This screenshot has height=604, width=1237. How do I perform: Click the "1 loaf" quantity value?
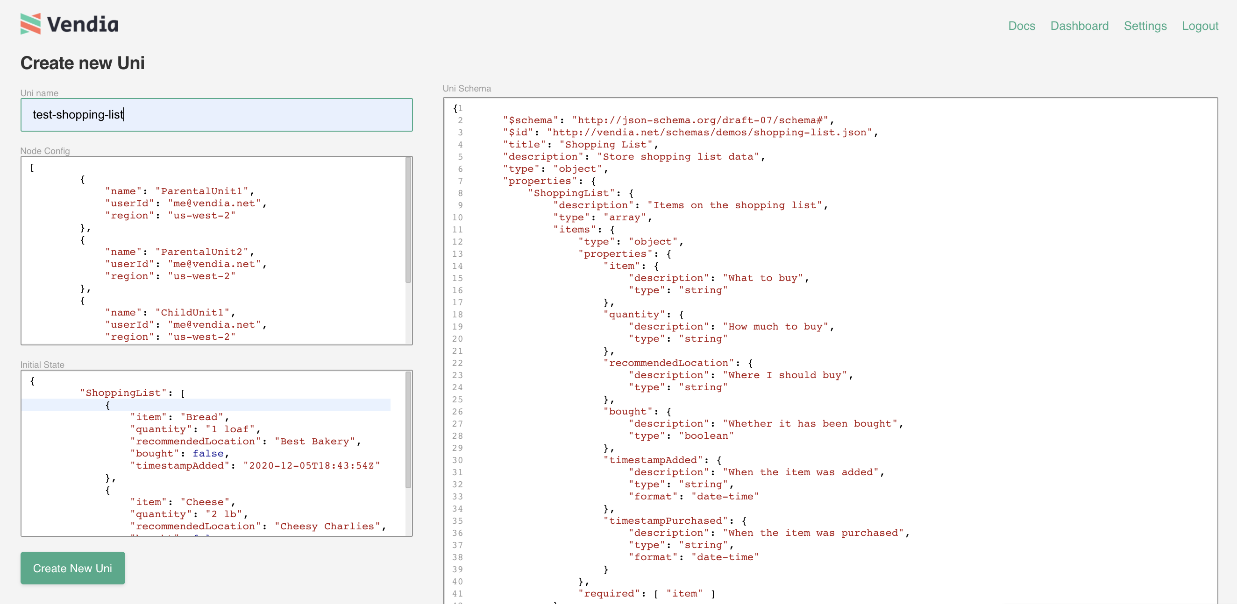[x=229, y=429]
